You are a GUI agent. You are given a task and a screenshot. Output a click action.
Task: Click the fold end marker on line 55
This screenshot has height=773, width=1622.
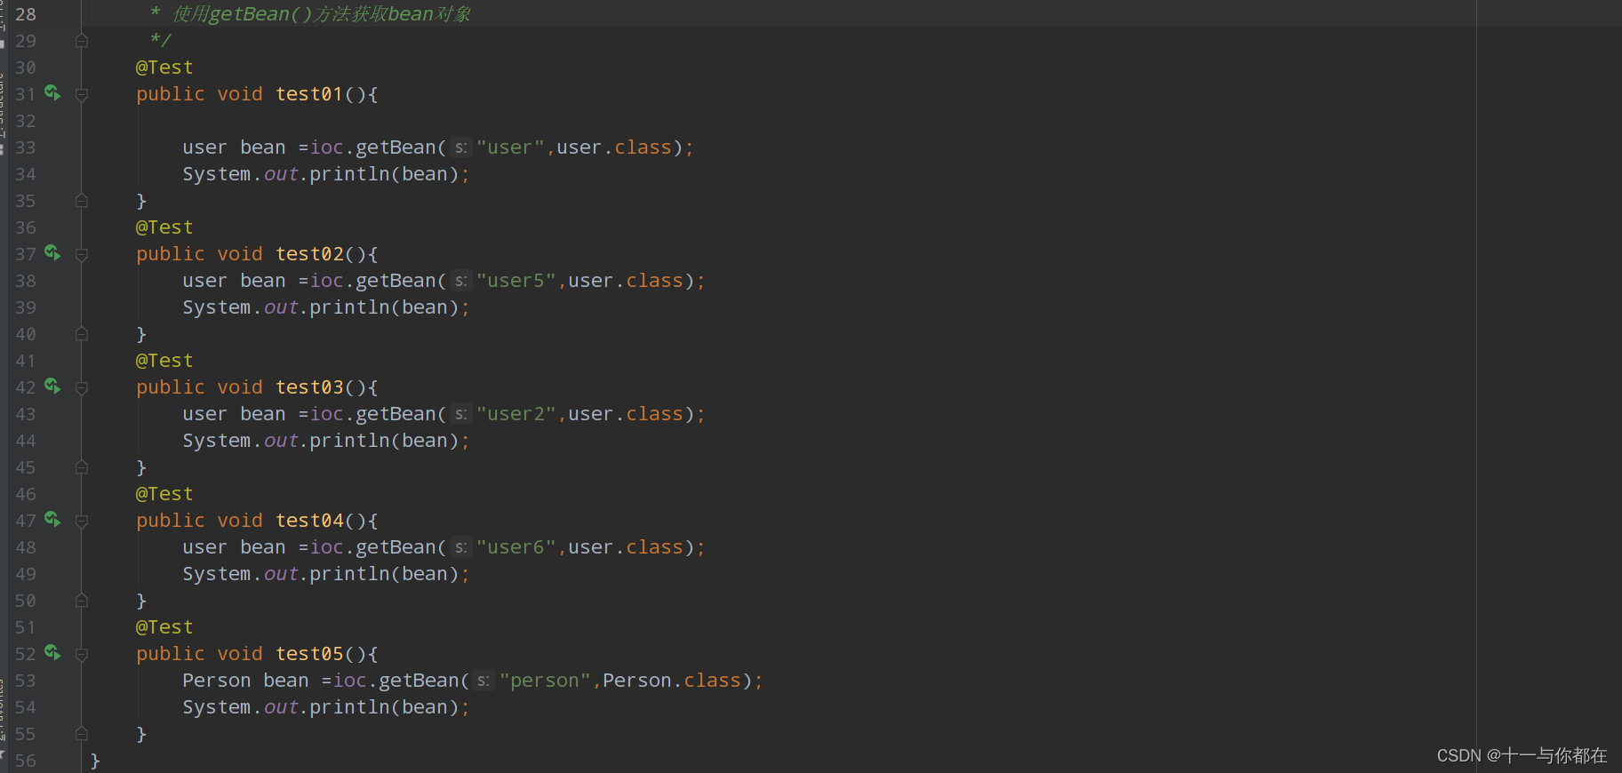82,734
